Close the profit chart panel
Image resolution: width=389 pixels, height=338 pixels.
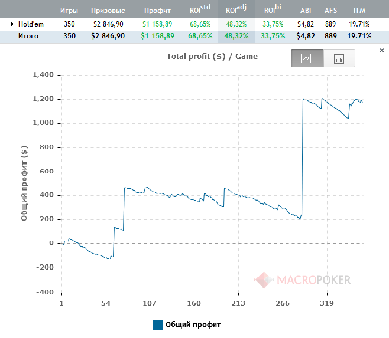pos(381,51)
